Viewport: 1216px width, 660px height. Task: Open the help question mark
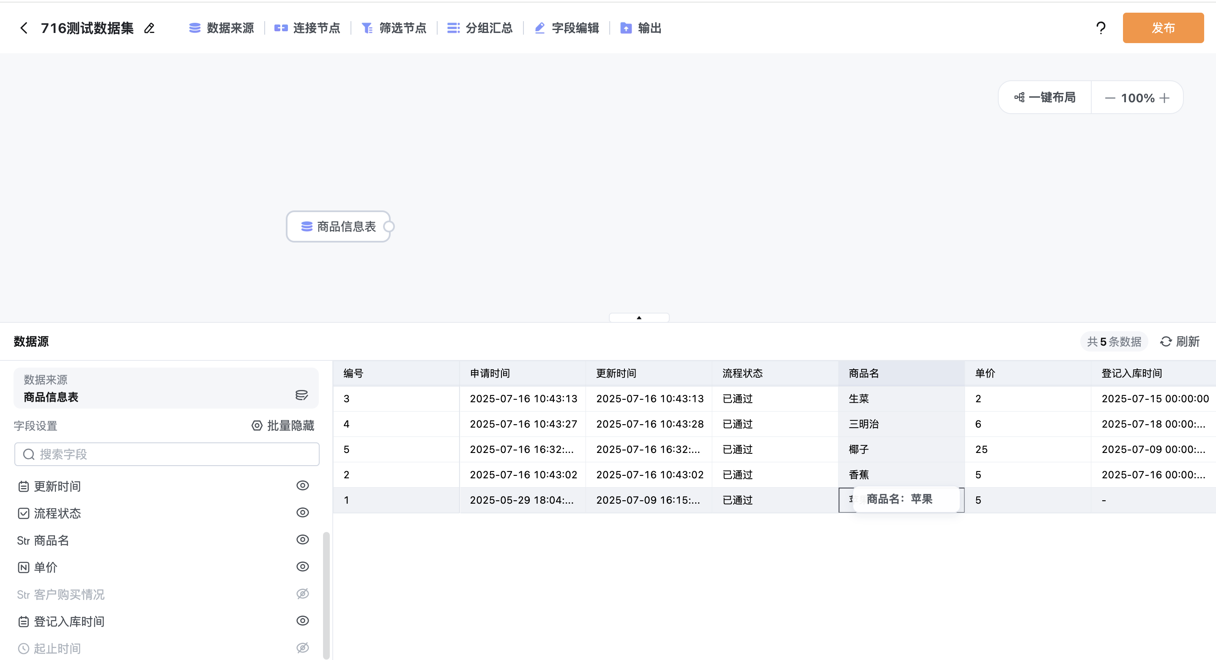(x=1100, y=28)
